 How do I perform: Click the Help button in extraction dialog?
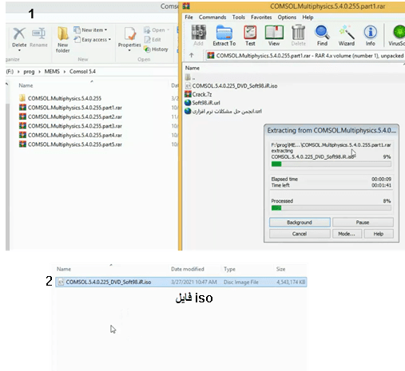click(x=379, y=234)
